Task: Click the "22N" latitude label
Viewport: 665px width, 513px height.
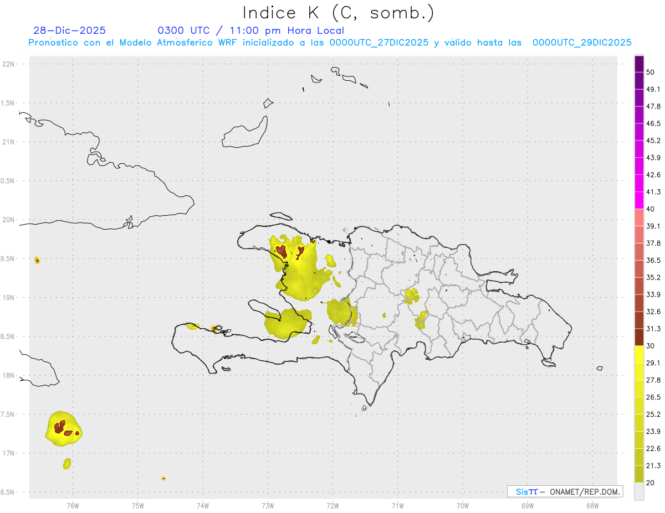Action: 9,64
